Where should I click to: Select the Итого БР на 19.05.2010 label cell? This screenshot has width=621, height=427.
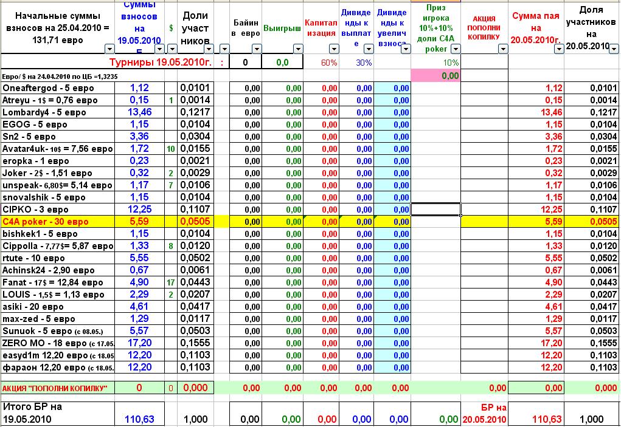[x=58, y=413]
